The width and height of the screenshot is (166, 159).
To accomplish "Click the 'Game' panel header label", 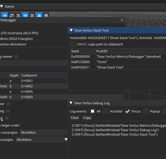I will 9,7.
